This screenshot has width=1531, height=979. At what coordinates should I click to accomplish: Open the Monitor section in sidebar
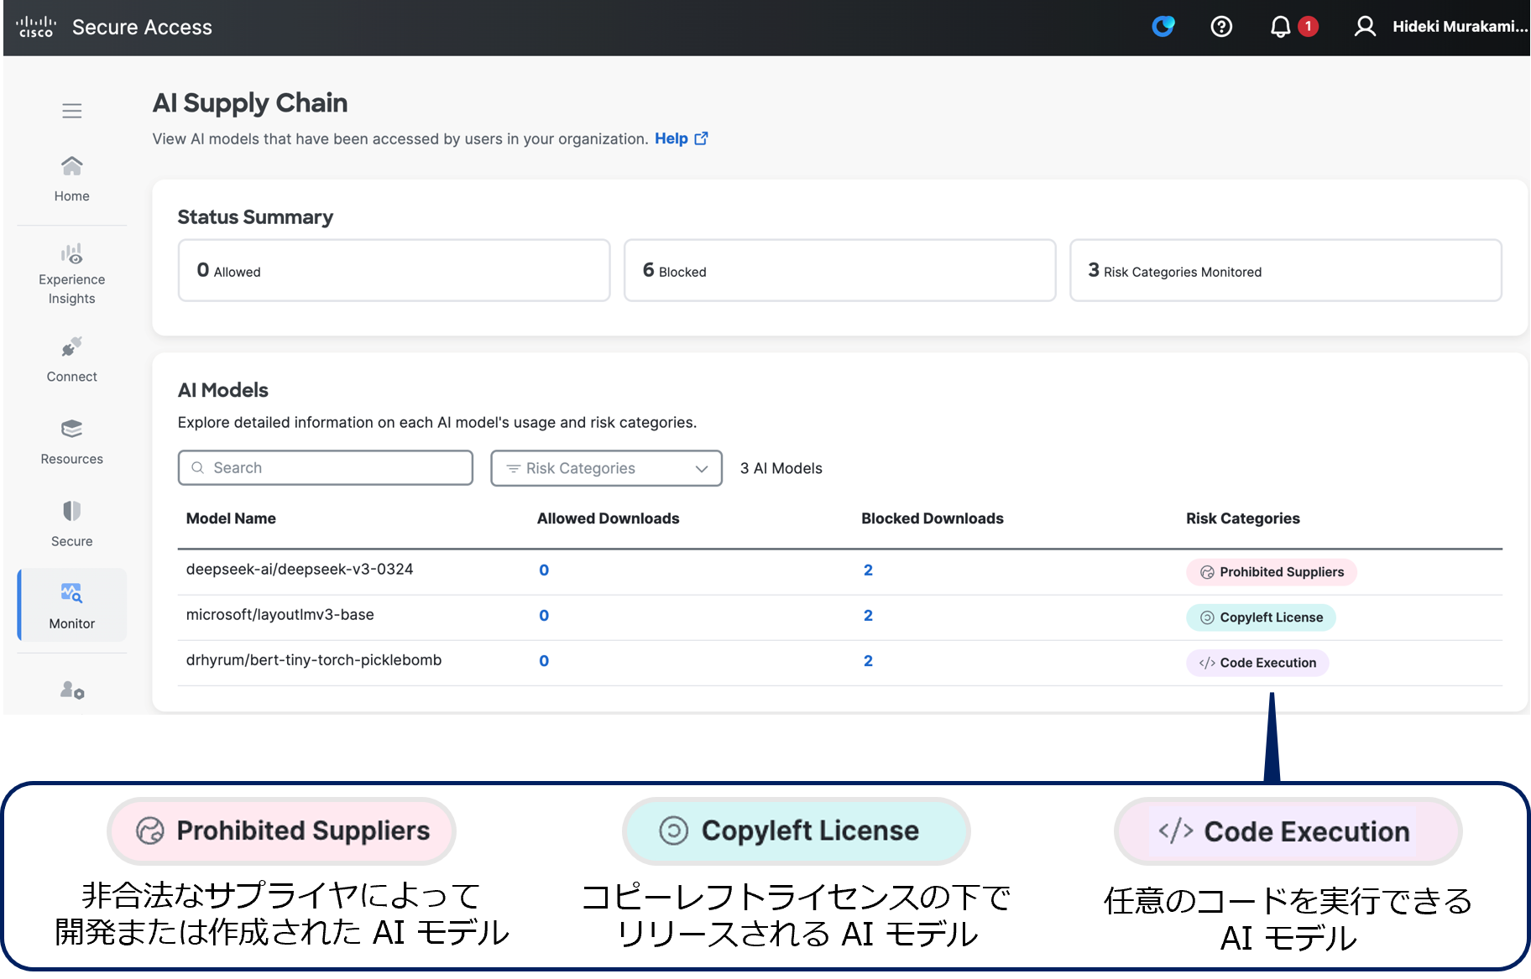pos(72,606)
